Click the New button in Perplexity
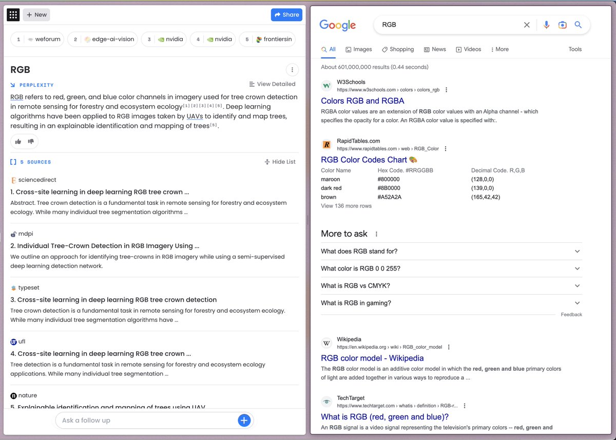This screenshot has width=616, height=440. pyautogui.click(x=36, y=15)
